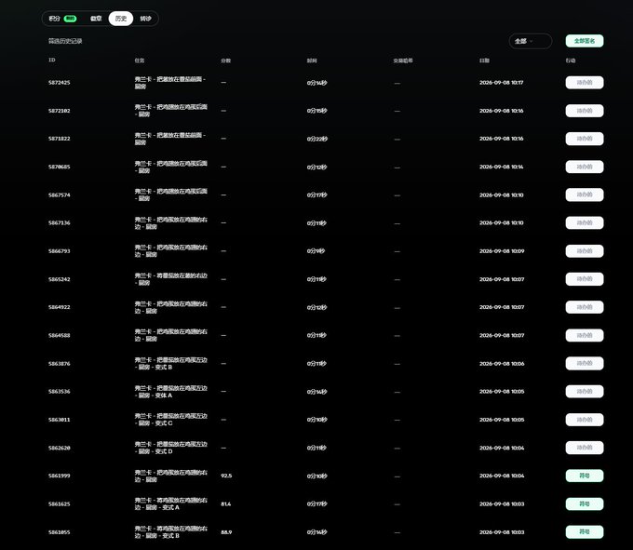Click 待办的 button for row 5862620
Screen dimensions: 633x550
click(x=585, y=448)
